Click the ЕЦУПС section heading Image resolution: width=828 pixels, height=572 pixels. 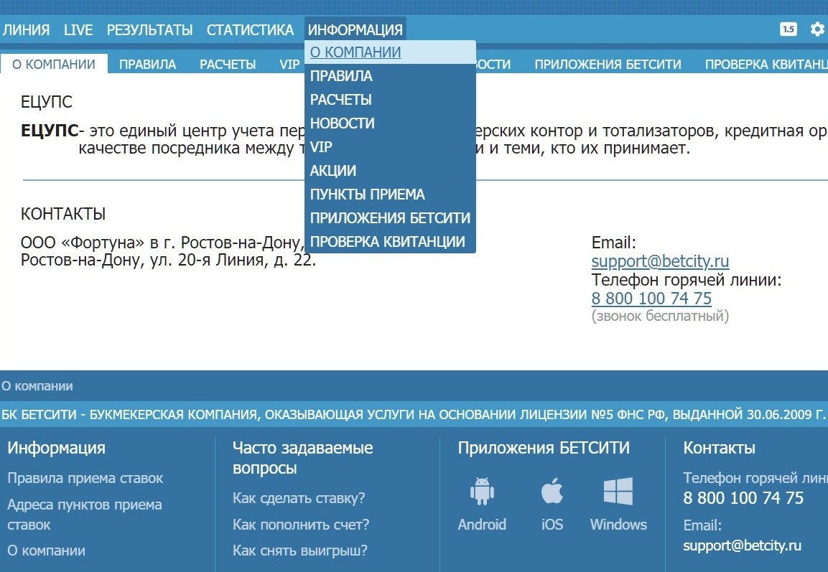[x=47, y=101]
